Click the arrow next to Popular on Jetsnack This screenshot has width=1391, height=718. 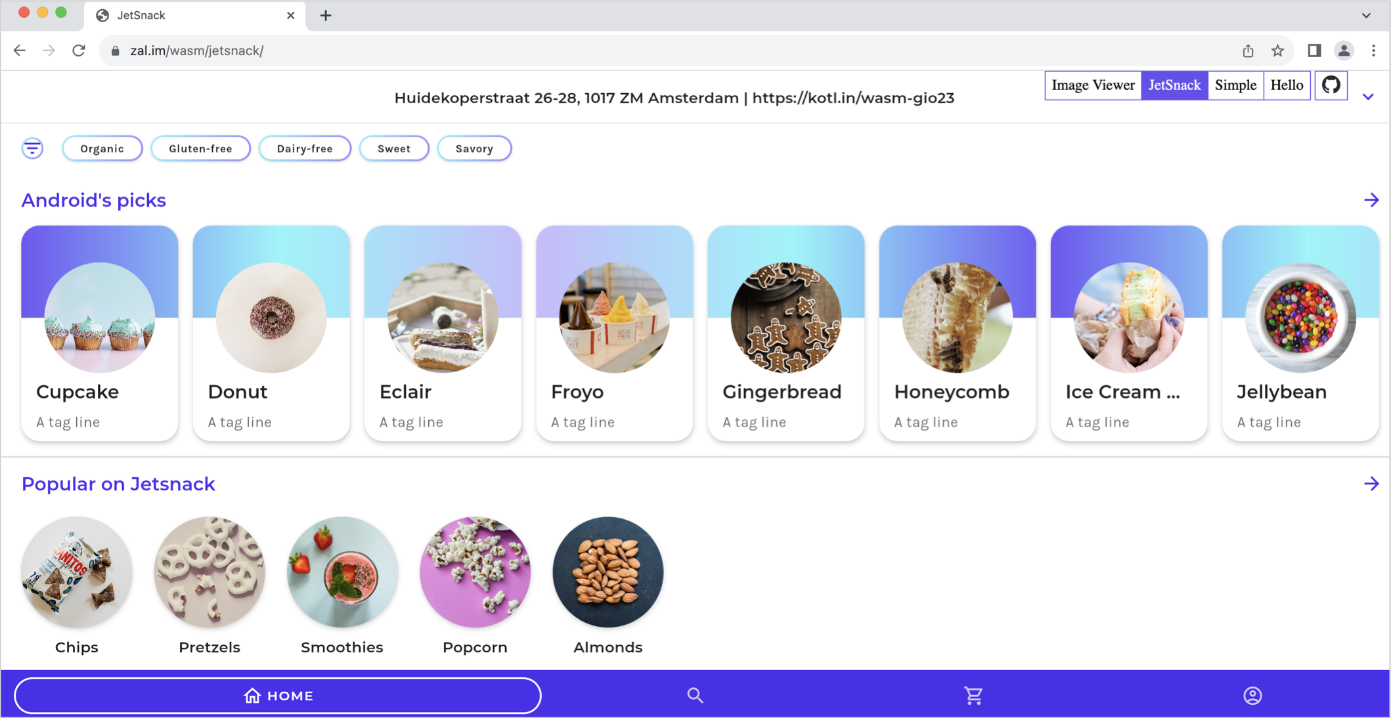coord(1372,484)
